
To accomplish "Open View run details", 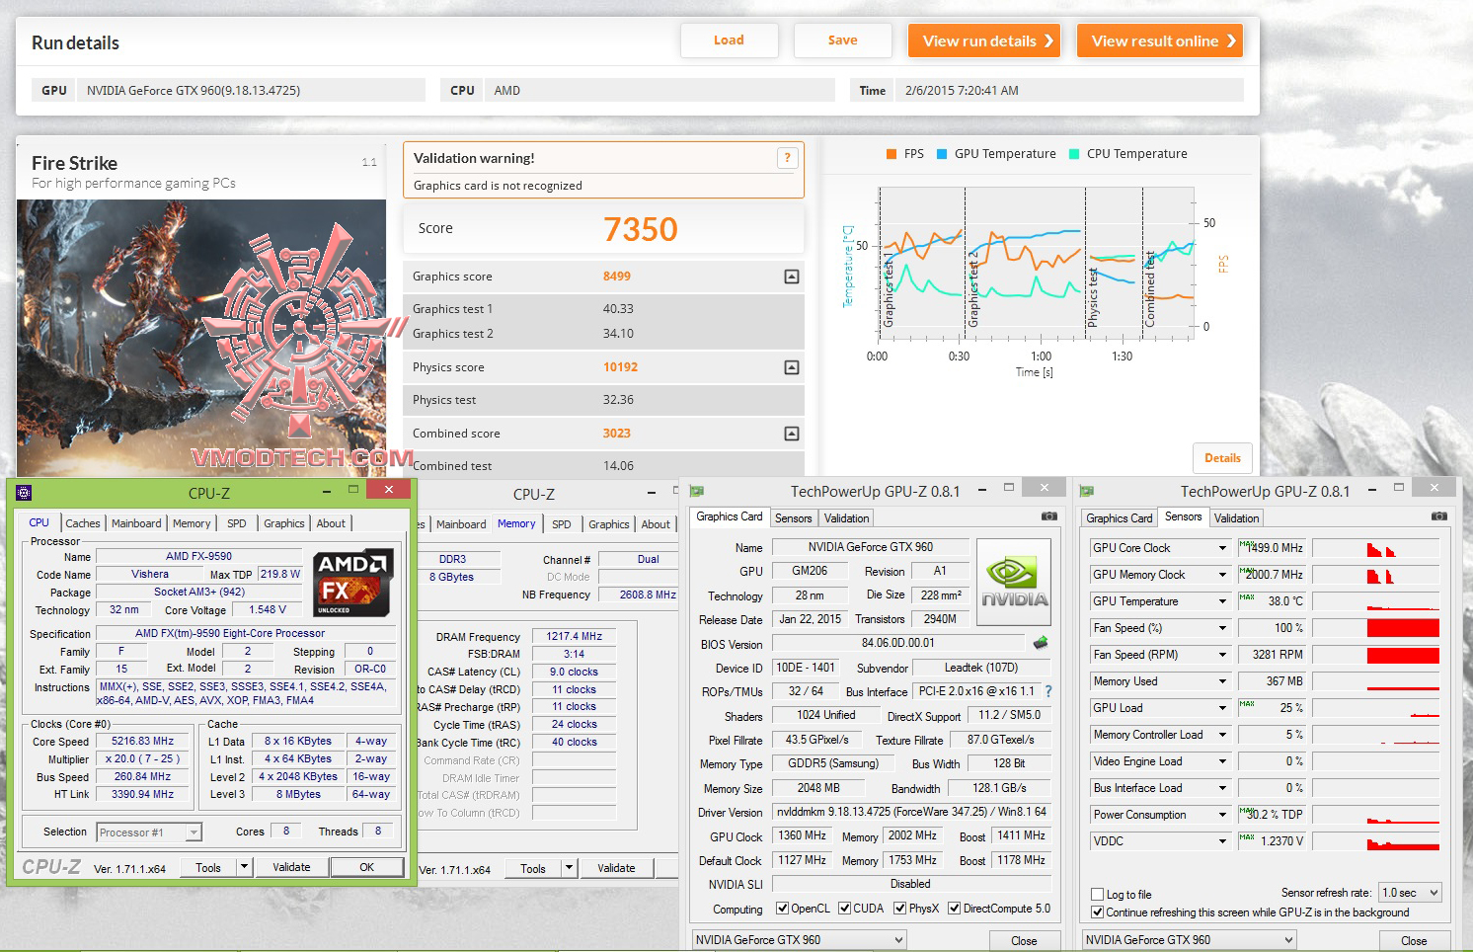I will (x=984, y=40).
